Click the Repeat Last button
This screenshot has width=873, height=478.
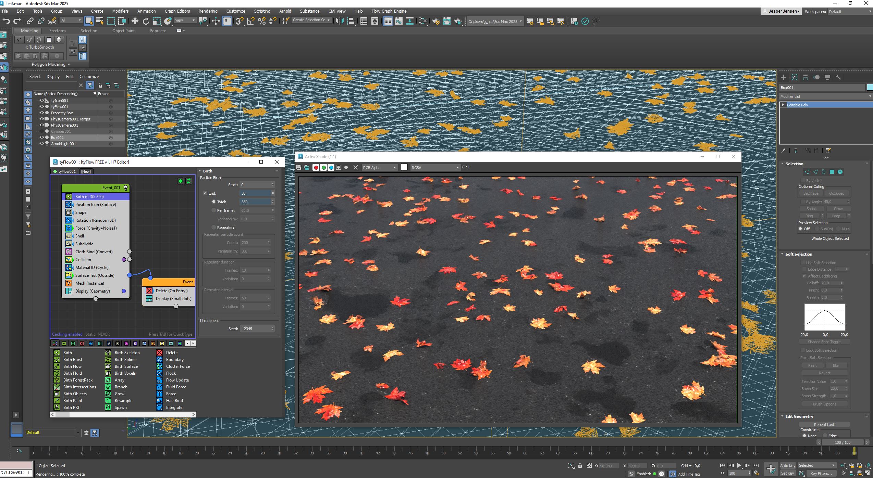[824, 425]
